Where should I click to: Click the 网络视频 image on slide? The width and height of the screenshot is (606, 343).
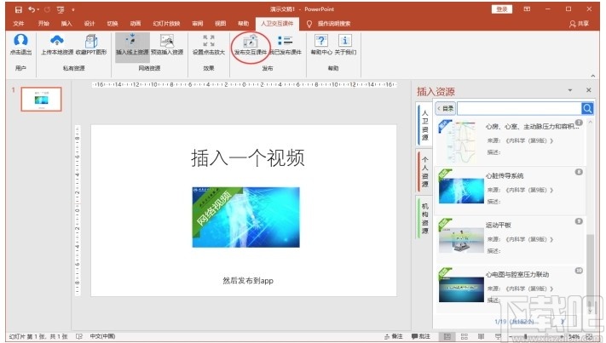click(x=245, y=217)
